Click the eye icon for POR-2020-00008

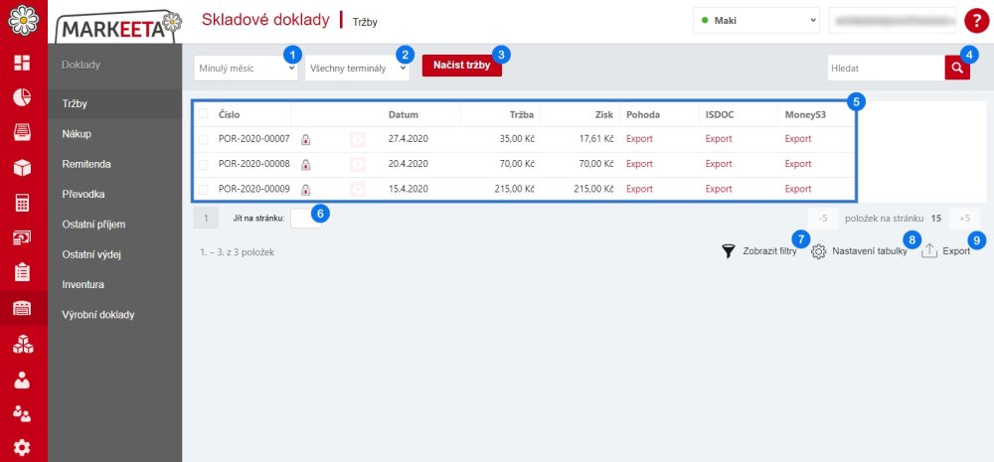tap(358, 164)
